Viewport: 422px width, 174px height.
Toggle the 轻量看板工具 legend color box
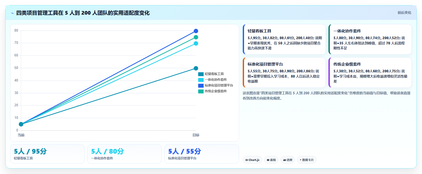tap(201, 74)
